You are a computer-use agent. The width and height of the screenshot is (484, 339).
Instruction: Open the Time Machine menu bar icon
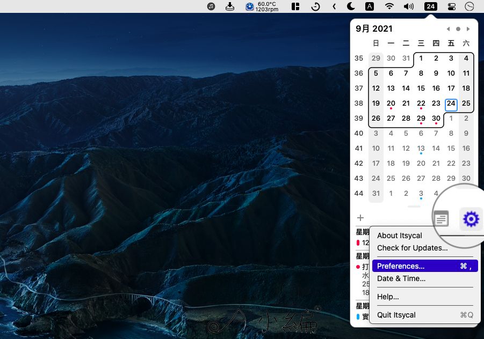click(x=315, y=6)
